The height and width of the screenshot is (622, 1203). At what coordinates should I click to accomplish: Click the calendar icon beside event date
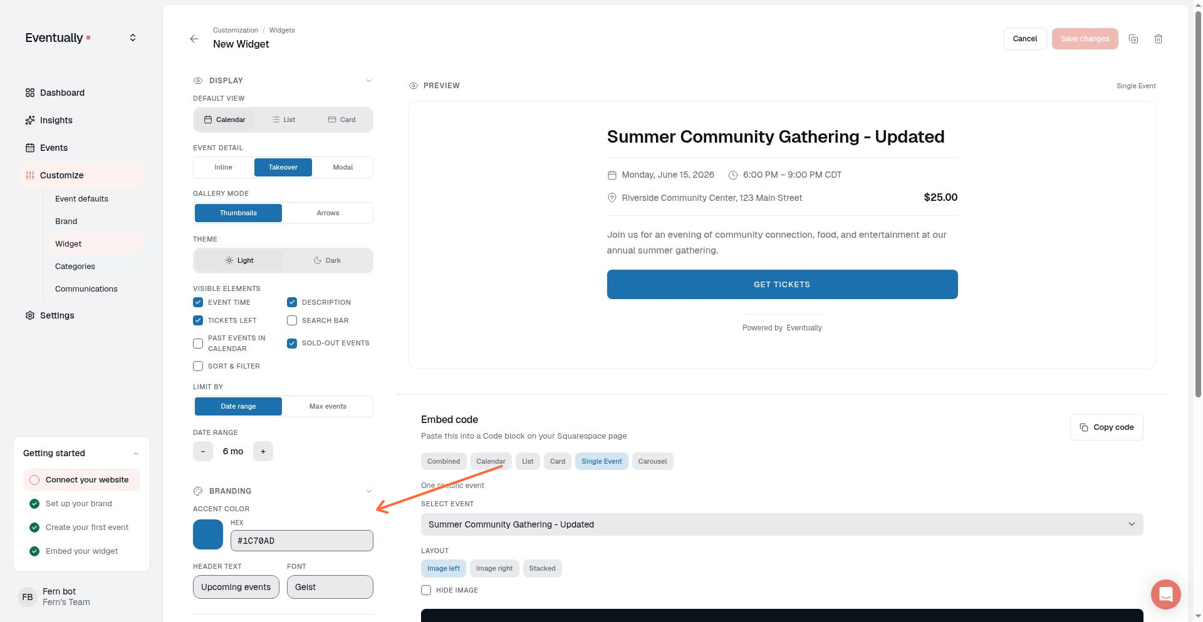(x=612, y=175)
